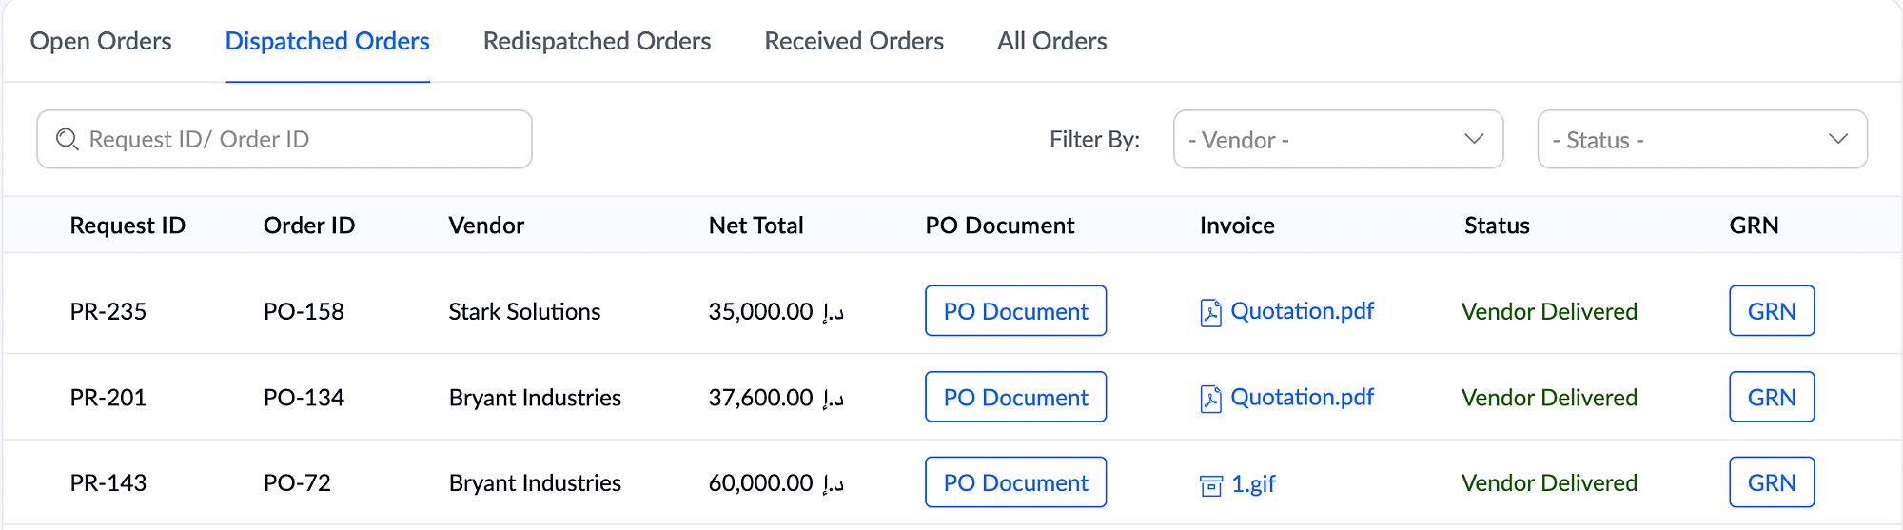Switch to Redispatched Orders tab
1903x530 pixels.
click(x=597, y=41)
